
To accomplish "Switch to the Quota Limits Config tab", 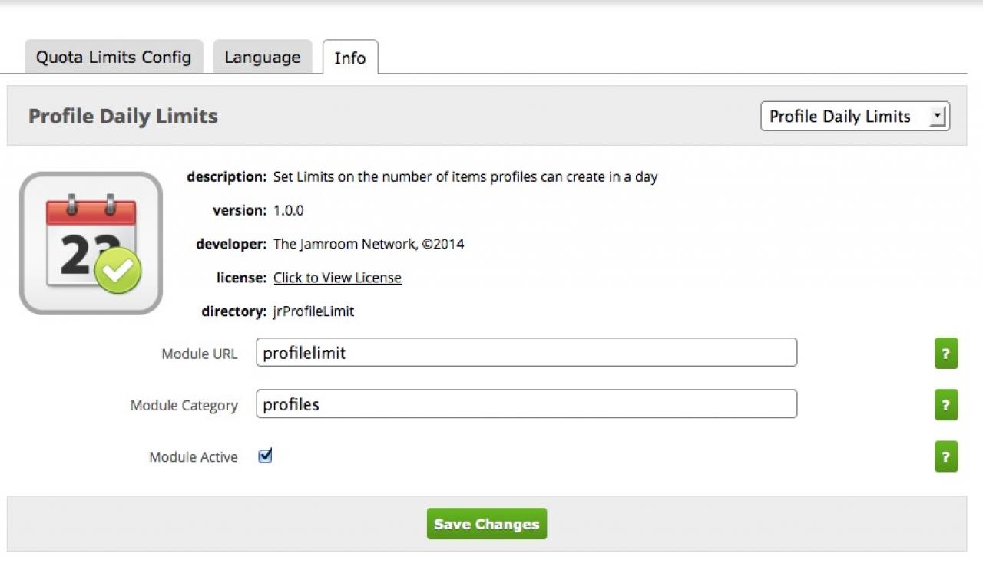I will (x=114, y=58).
